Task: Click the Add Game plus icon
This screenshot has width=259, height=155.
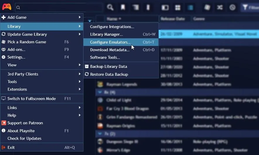Action: [4, 17]
